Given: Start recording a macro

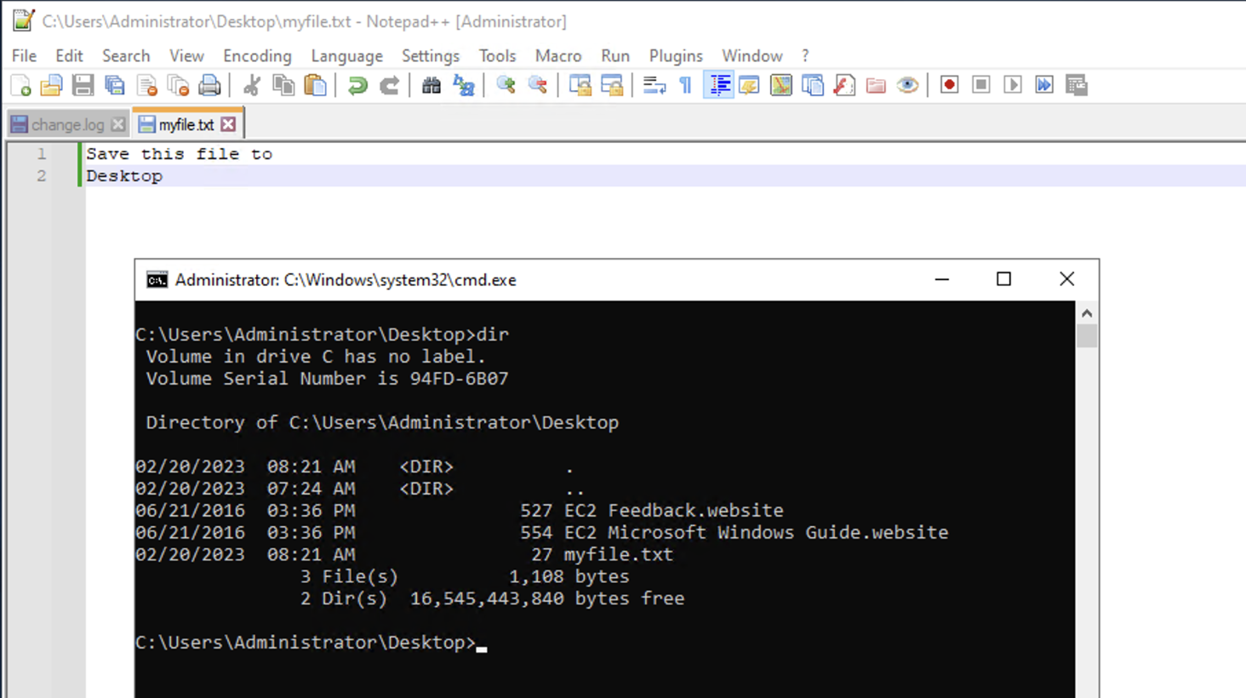Looking at the screenshot, I should (948, 84).
